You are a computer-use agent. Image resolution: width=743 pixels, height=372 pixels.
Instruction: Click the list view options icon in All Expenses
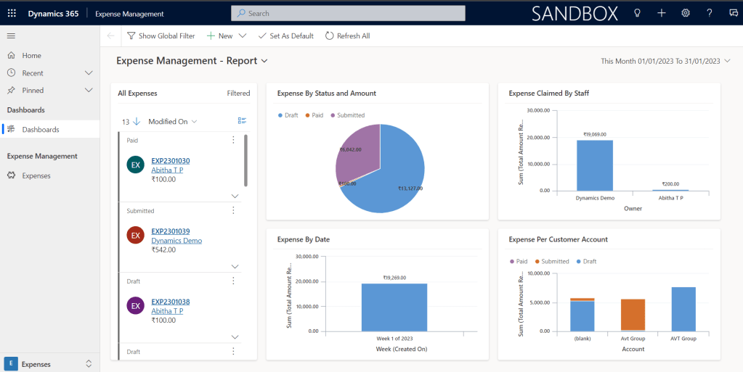(x=243, y=121)
